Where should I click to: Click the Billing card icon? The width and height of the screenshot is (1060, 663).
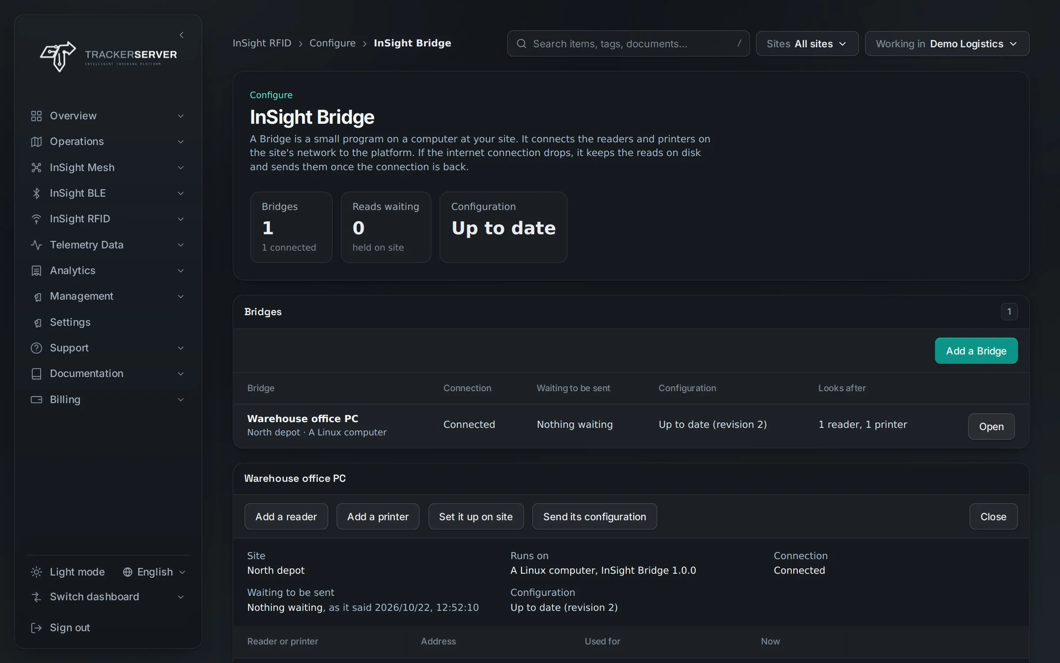36,400
